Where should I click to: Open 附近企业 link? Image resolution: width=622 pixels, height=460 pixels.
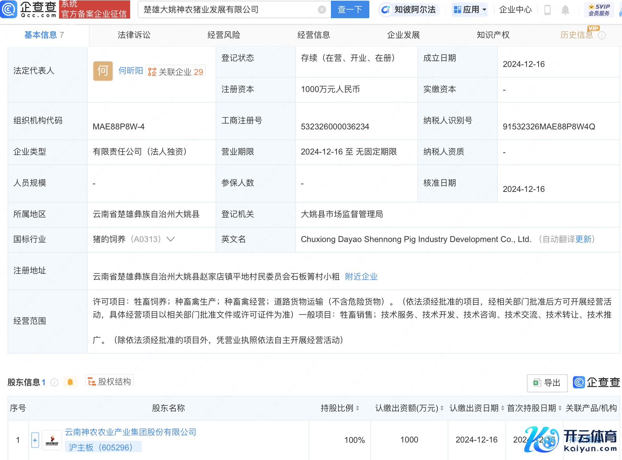(361, 277)
